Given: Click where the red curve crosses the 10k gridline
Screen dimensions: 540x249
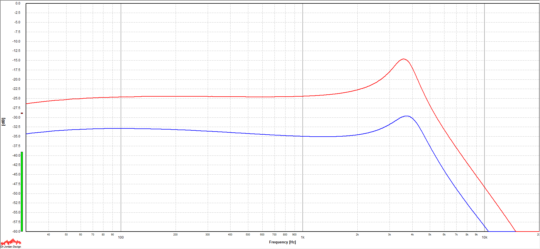Looking at the screenshot, I should [x=484, y=187].
